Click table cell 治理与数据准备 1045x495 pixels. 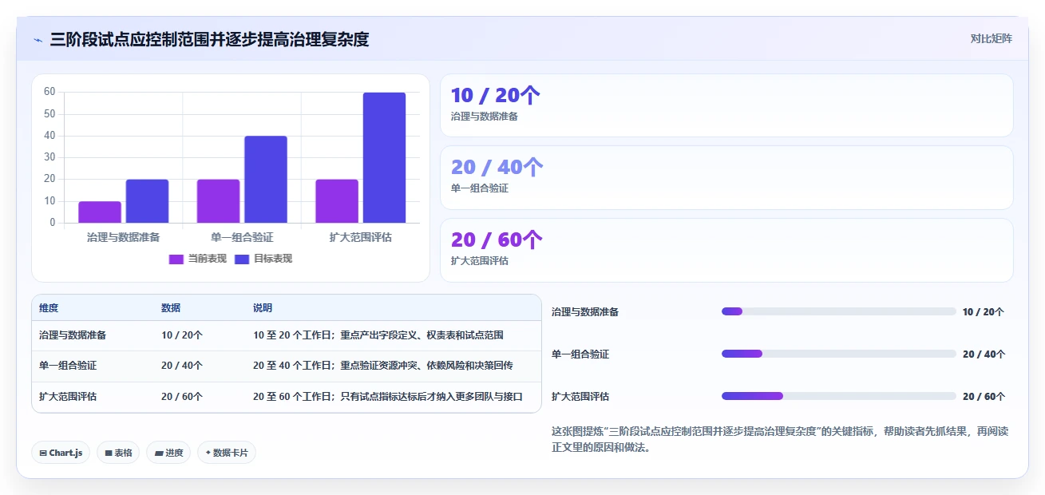(x=73, y=335)
